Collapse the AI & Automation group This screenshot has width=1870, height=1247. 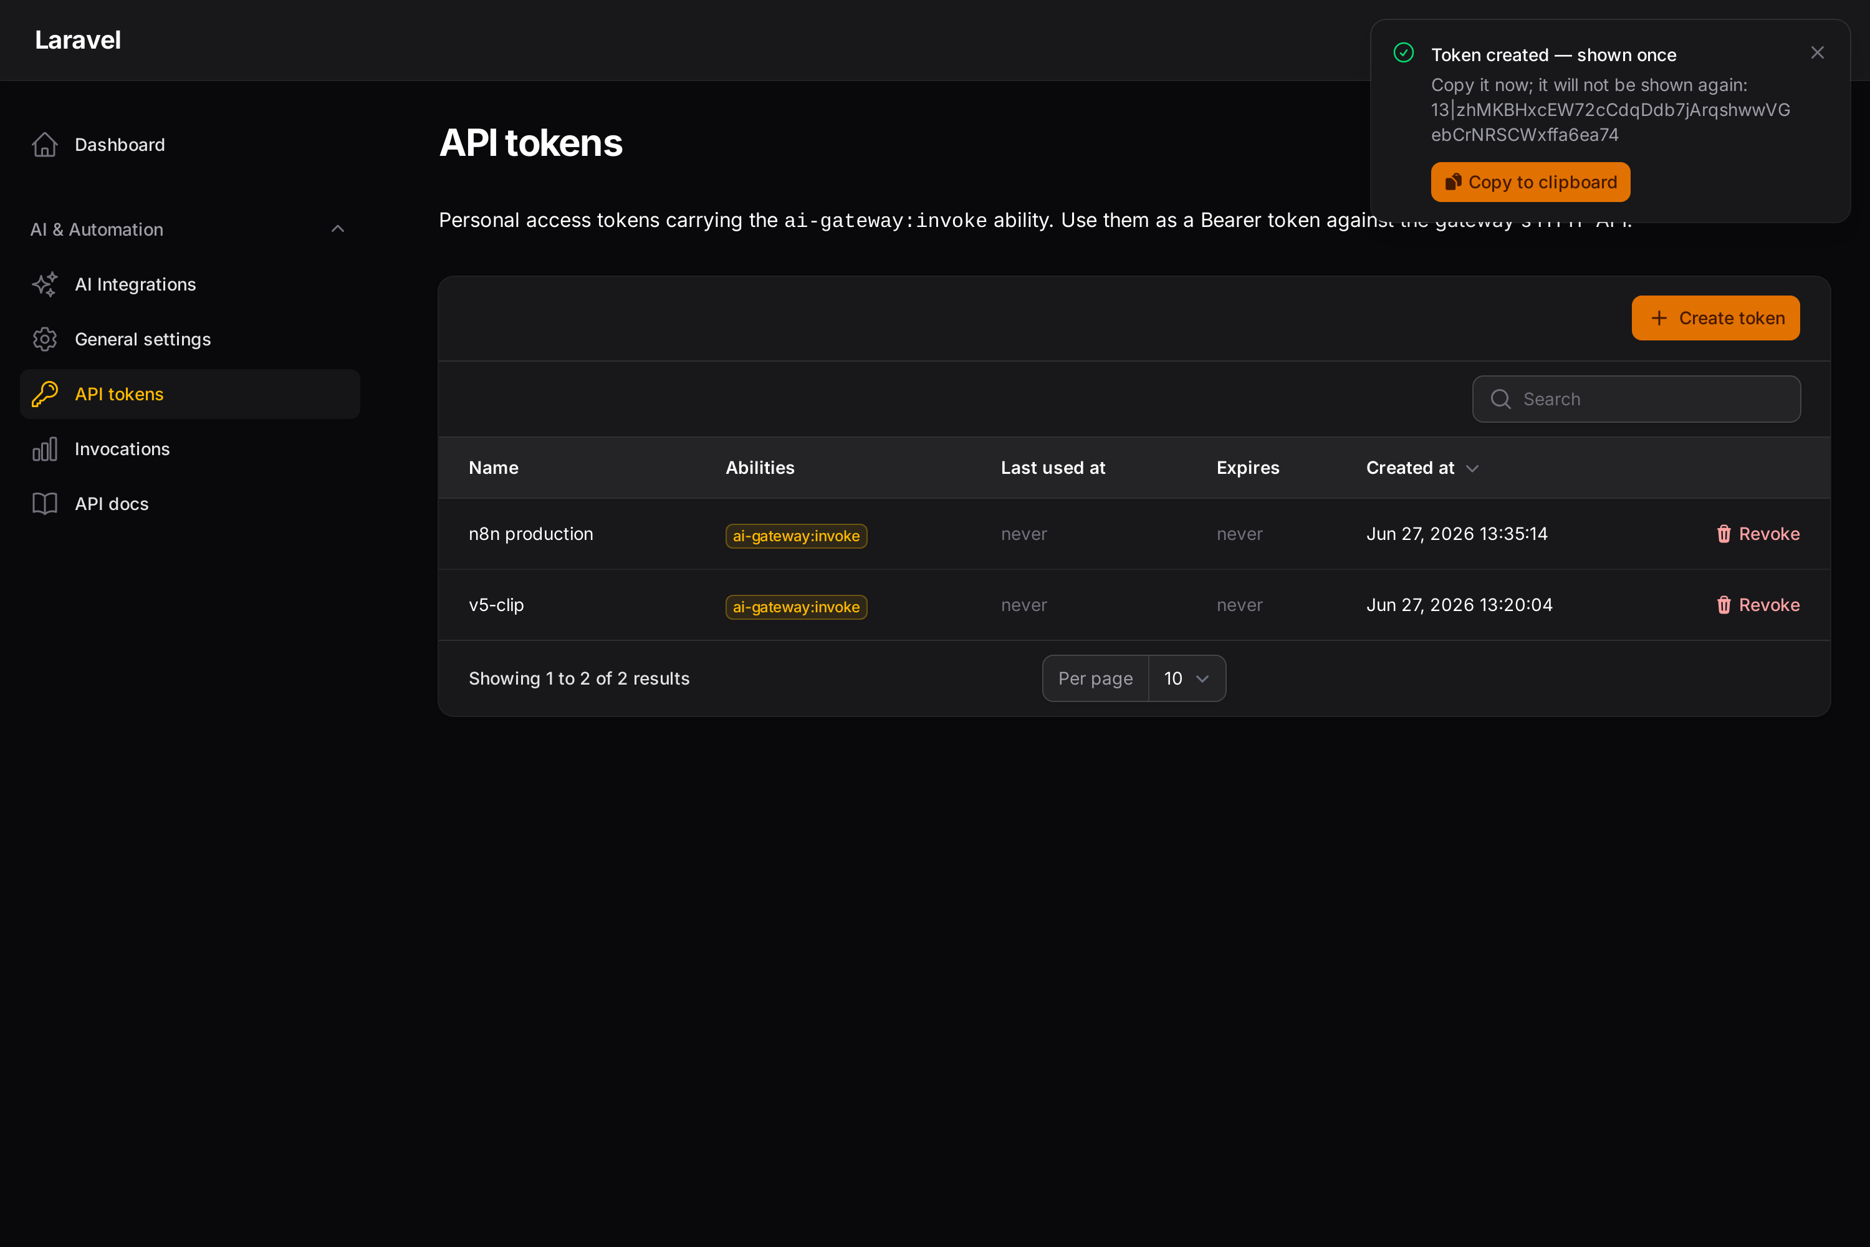coord(338,229)
